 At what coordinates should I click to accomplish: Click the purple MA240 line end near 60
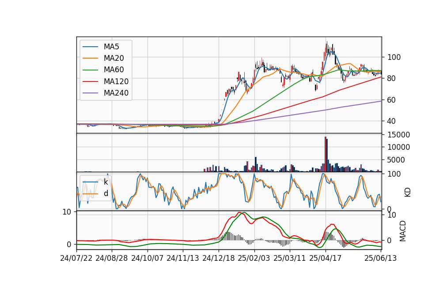(x=381, y=101)
